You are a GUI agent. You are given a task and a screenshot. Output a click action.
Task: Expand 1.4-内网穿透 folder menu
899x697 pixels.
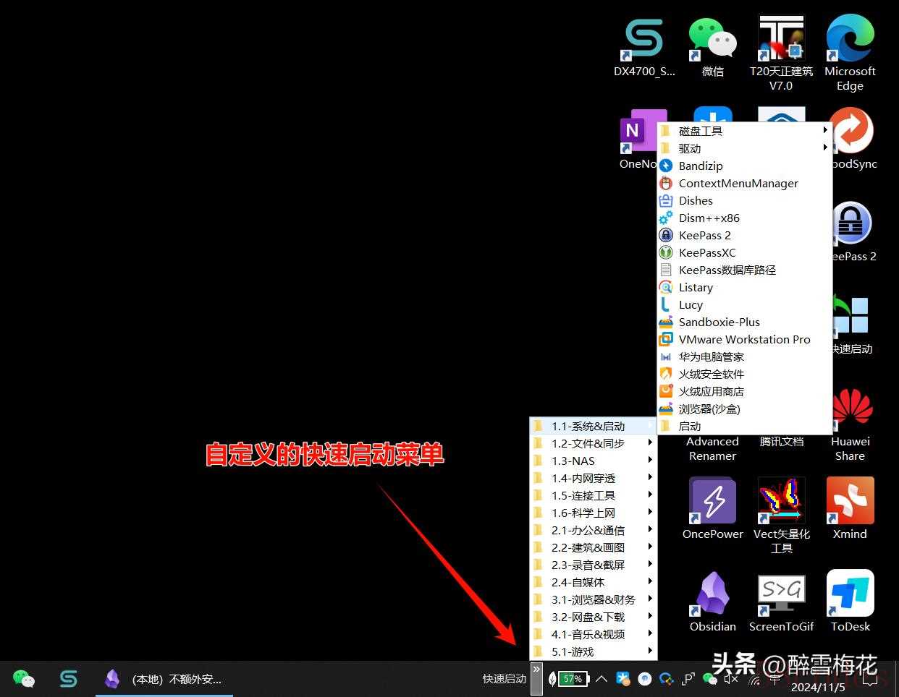click(x=593, y=478)
